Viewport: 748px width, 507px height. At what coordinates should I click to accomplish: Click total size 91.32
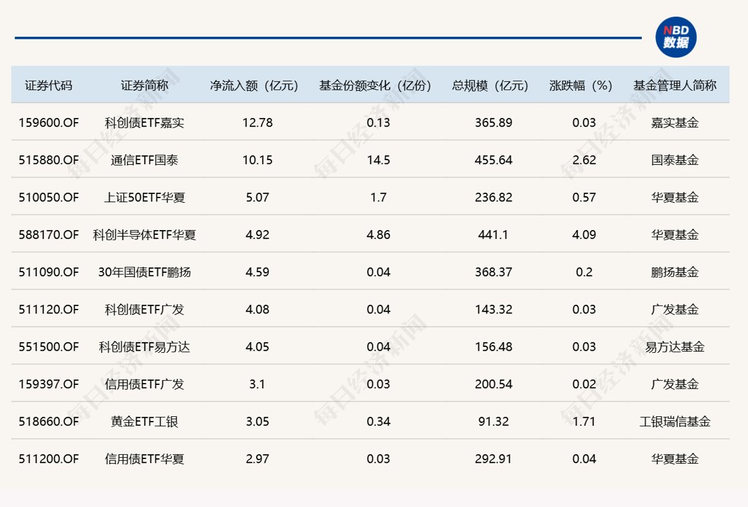pyautogui.click(x=493, y=421)
